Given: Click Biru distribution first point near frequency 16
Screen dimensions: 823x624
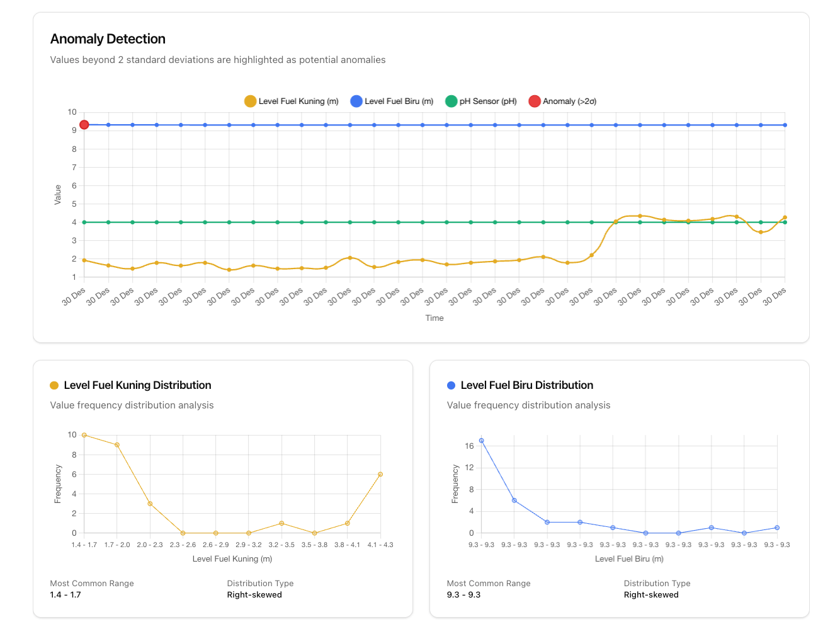Looking at the screenshot, I should click(482, 441).
